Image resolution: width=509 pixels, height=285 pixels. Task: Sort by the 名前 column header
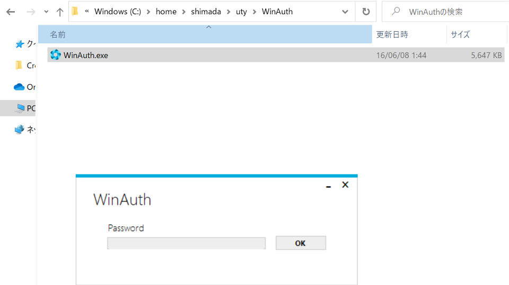[x=205, y=34]
